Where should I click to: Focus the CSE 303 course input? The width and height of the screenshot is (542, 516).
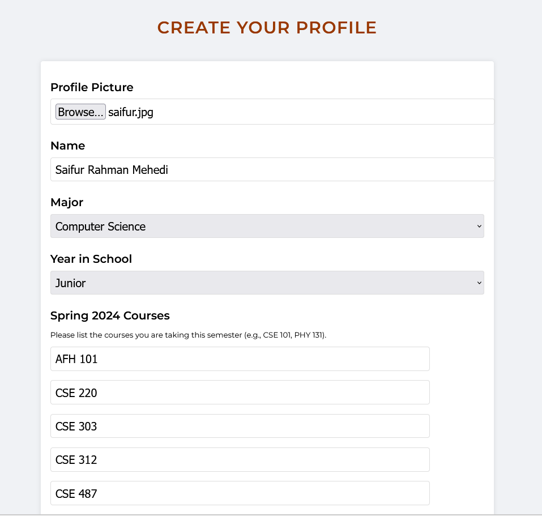240,426
